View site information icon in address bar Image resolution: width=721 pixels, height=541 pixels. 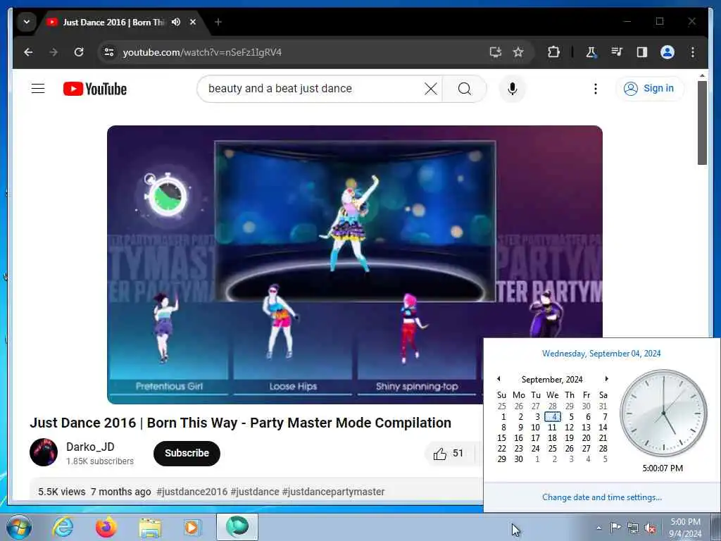tap(109, 52)
